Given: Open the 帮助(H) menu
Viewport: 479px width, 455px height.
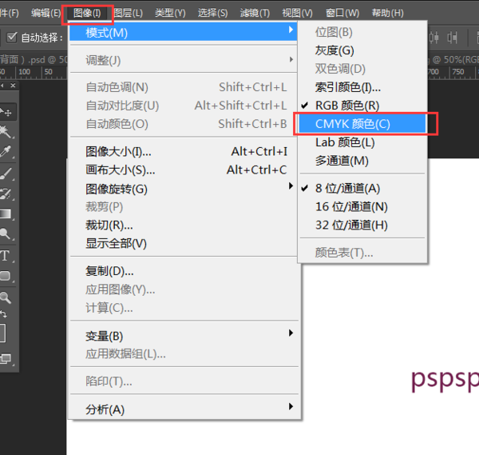Looking at the screenshot, I should 387,13.
